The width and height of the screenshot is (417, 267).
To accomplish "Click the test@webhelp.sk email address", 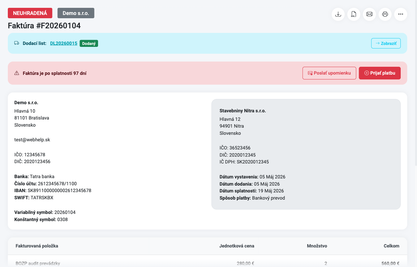I will coord(32,140).
